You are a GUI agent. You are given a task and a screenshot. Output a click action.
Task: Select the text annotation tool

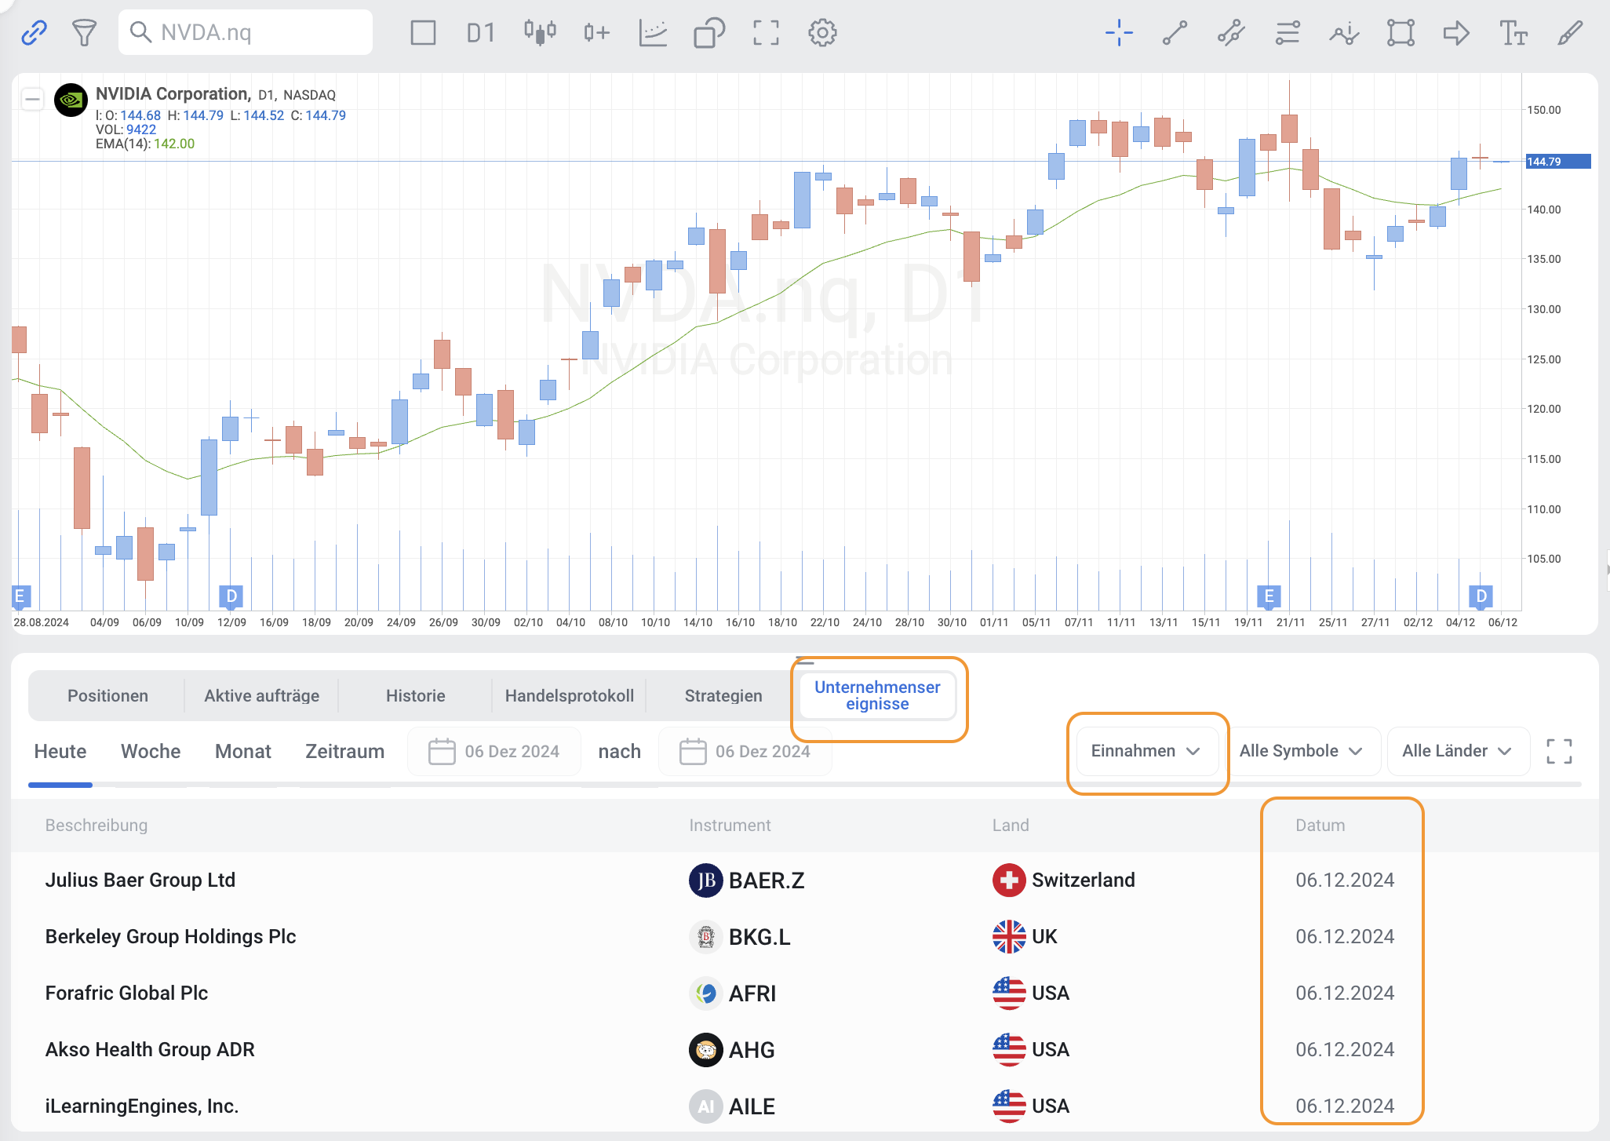coord(1513,33)
